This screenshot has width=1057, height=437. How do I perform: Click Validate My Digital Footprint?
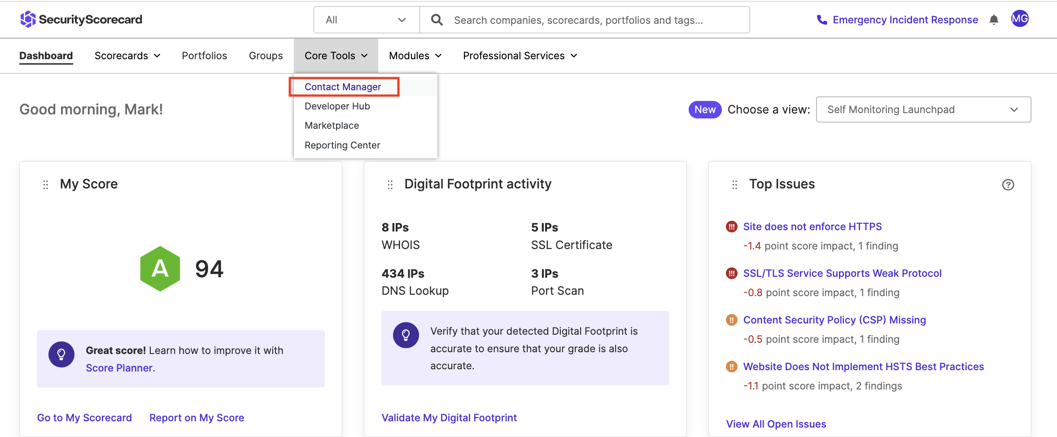point(449,418)
